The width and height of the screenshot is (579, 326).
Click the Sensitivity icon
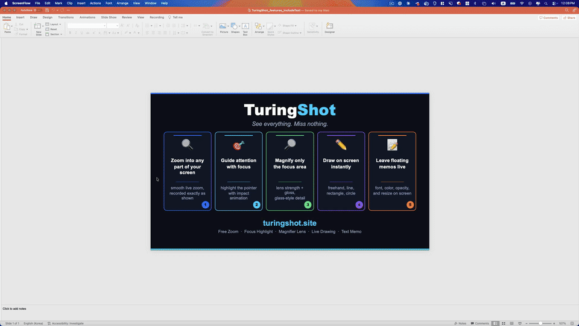312,26
